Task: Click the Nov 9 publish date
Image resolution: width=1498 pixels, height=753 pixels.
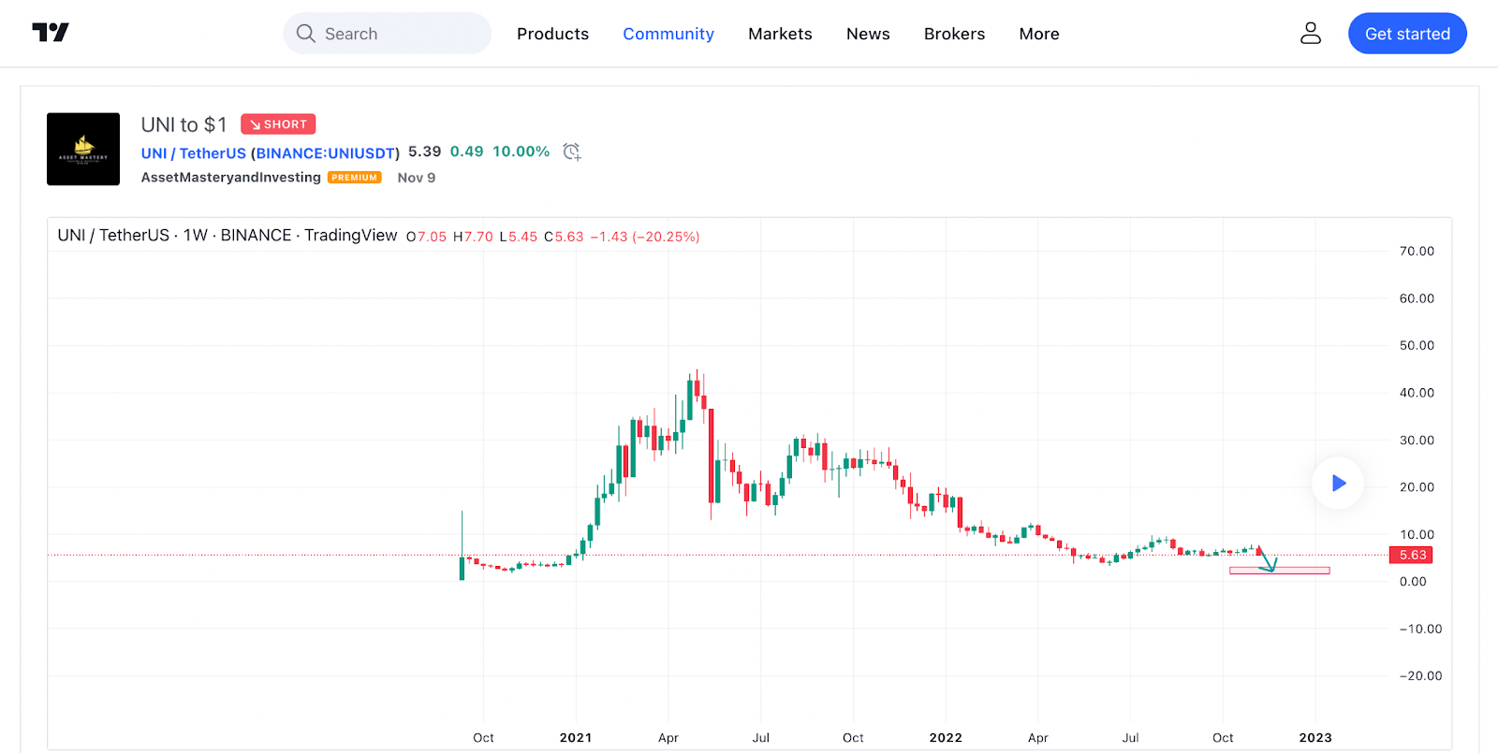Action: [x=417, y=178]
